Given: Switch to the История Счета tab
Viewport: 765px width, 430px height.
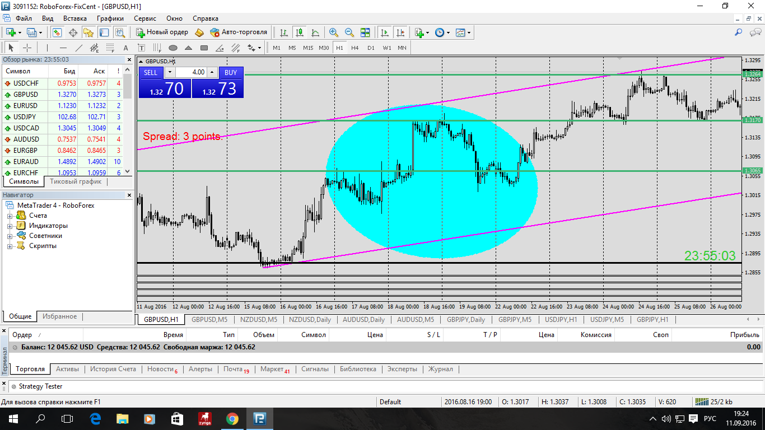Looking at the screenshot, I should pyautogui.click(x=113, y=369).
